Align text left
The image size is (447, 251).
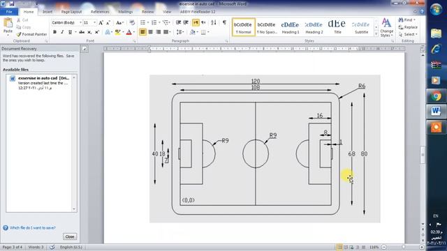pyautogui.click(x=142, y=32)
